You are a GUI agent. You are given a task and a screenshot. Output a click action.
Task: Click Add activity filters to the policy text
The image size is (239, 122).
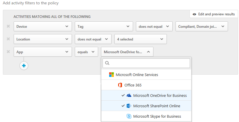[x=31, y=3]
